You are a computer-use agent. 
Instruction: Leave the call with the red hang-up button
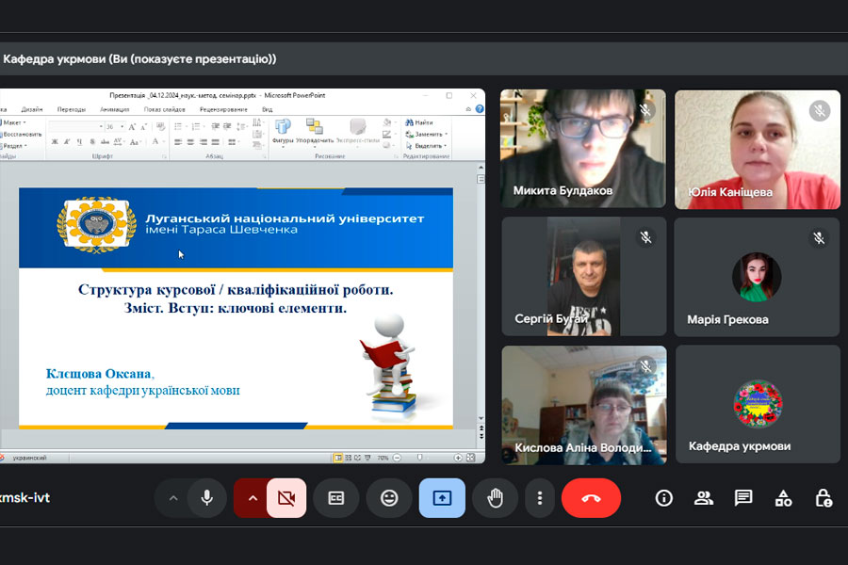[591, 498]
